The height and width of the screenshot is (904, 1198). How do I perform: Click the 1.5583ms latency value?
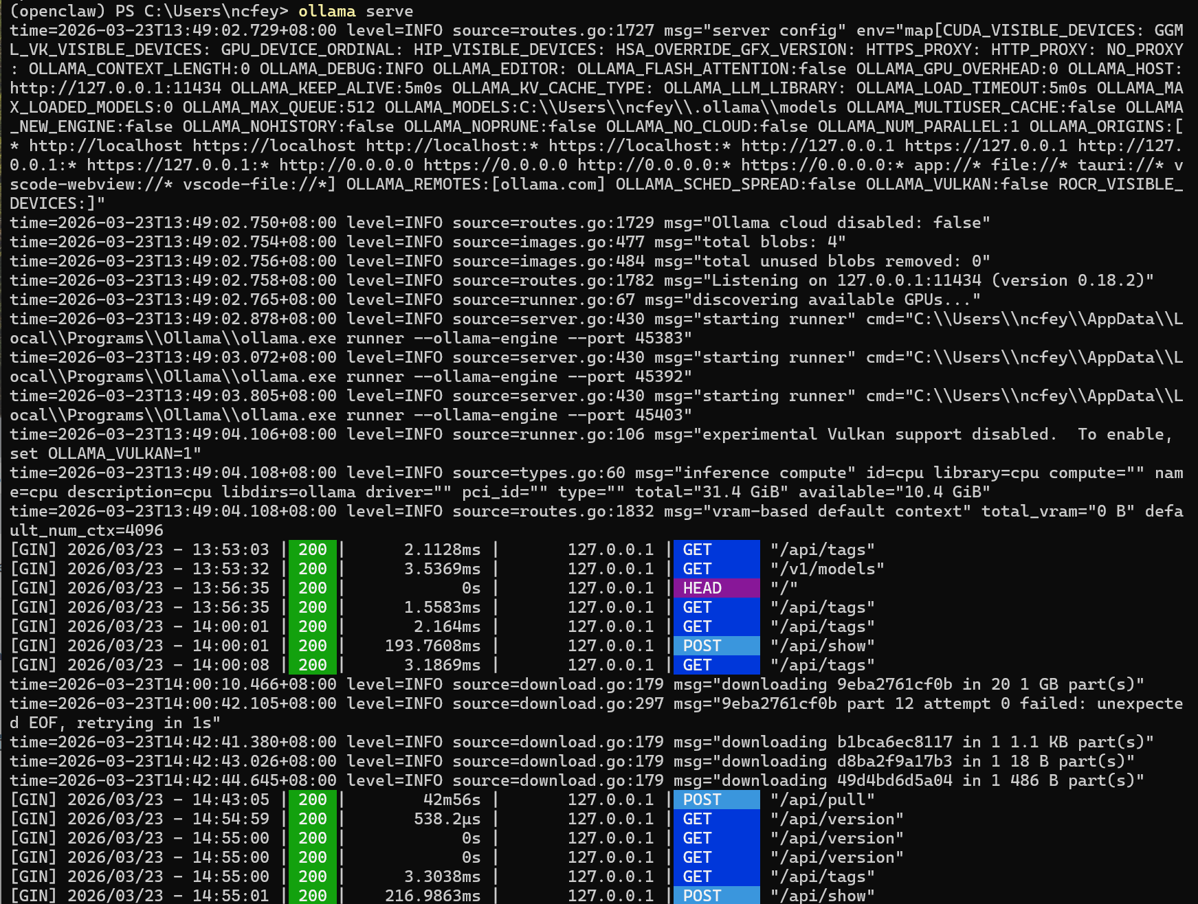443,607
